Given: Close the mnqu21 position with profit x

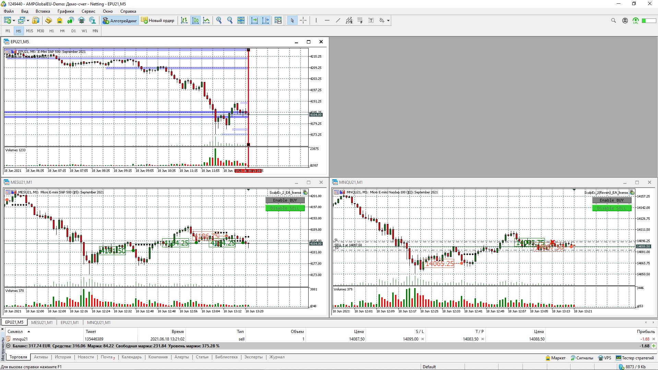Looking at the screenshot, I should coord(654,339).
